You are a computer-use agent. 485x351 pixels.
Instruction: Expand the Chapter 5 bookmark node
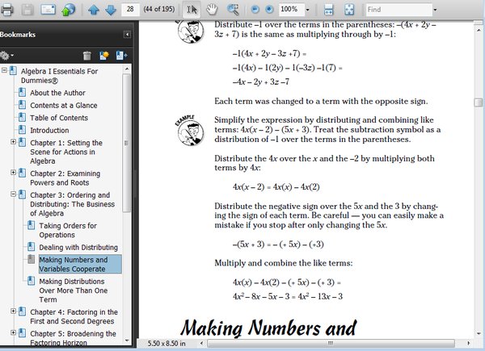(13, 332)
